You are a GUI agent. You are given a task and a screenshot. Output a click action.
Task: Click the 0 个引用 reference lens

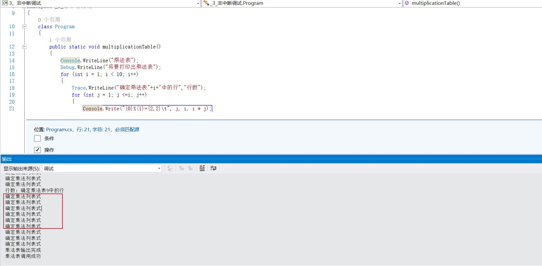[49, 20]
